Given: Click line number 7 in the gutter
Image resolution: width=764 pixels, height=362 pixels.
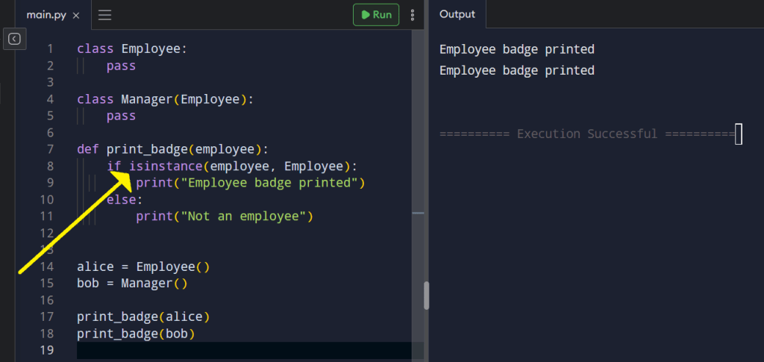Looking at the screenshot, I should (x=50, y=149).
